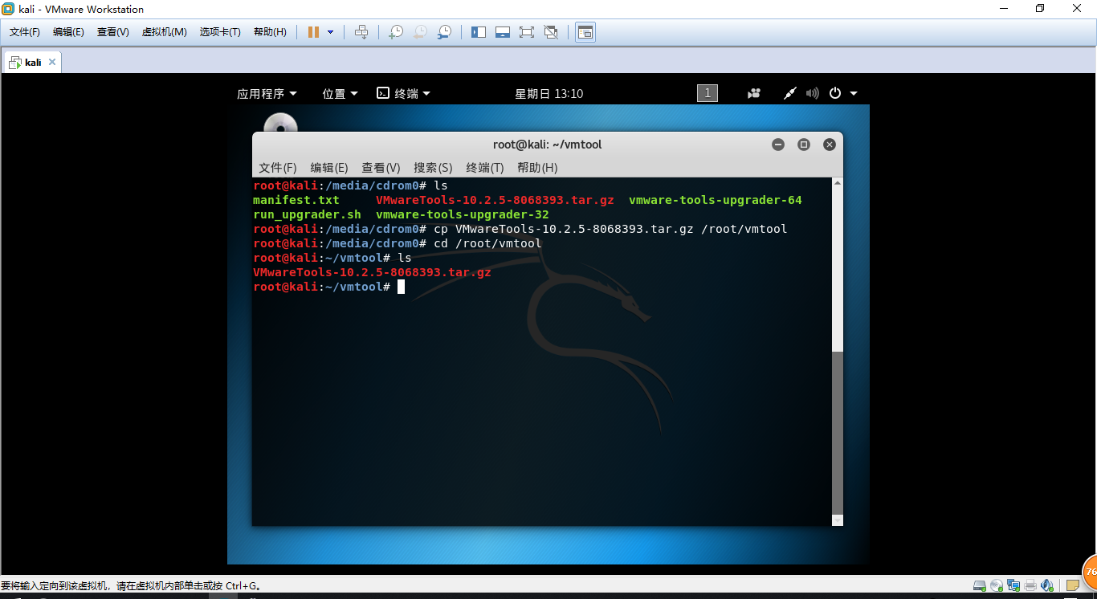Open terminal 帮助(H) menu
Viewport: 1097px width, 599px height.
tap(537, 167)
